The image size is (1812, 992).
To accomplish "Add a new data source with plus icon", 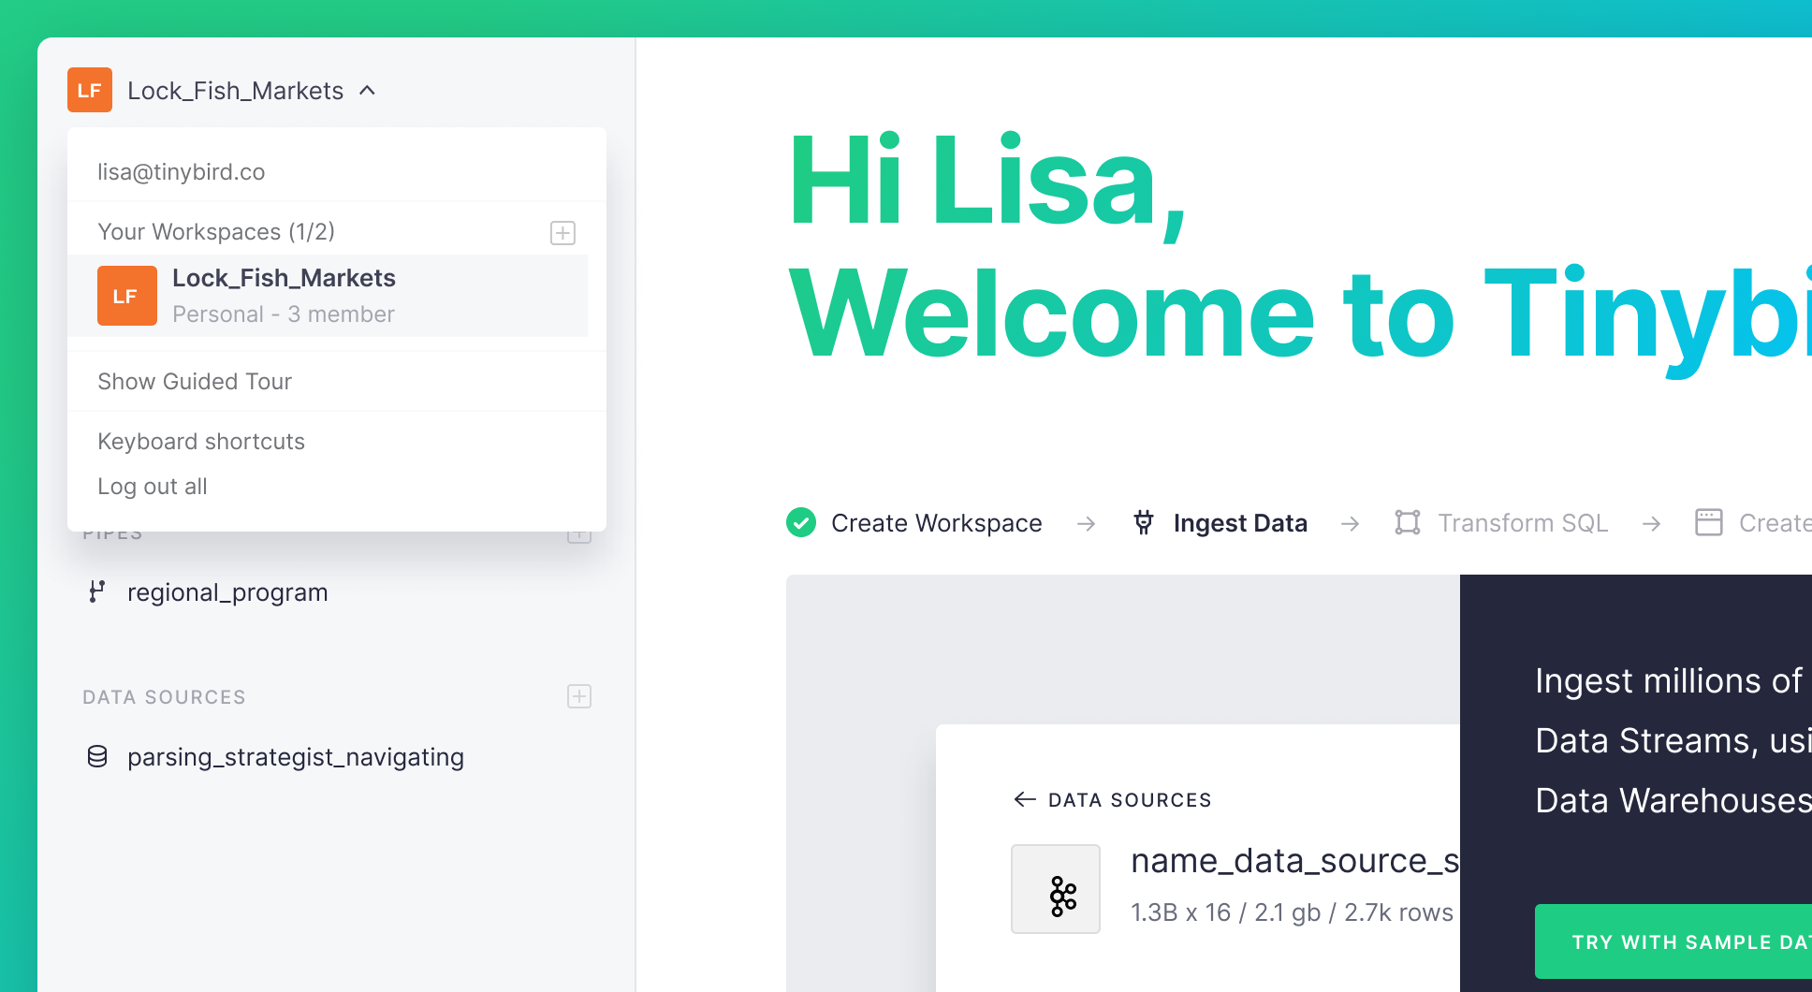I will click(x=579, y=696).
